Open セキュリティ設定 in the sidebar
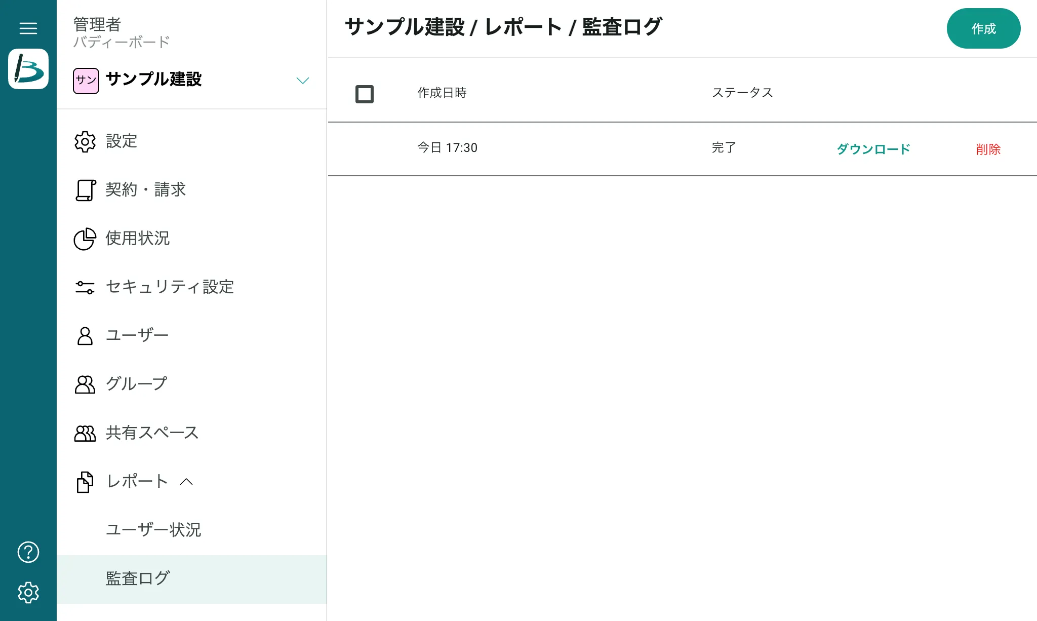 pyautogui.click(x=191, y=287)
